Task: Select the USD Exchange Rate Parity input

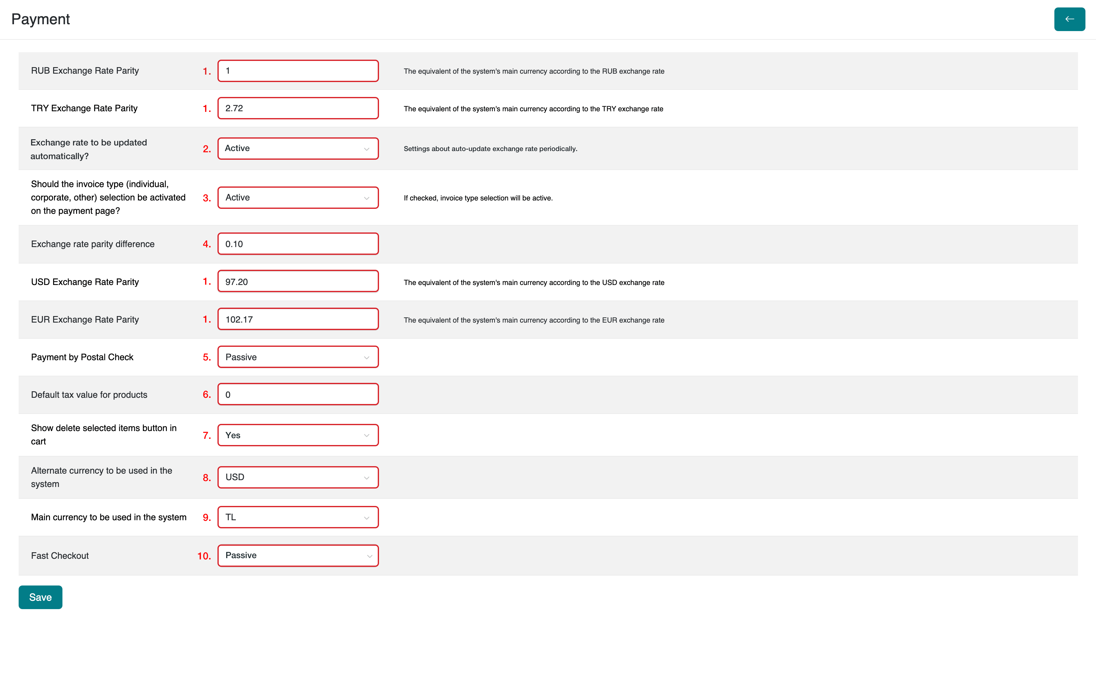Action: [298, 282]
